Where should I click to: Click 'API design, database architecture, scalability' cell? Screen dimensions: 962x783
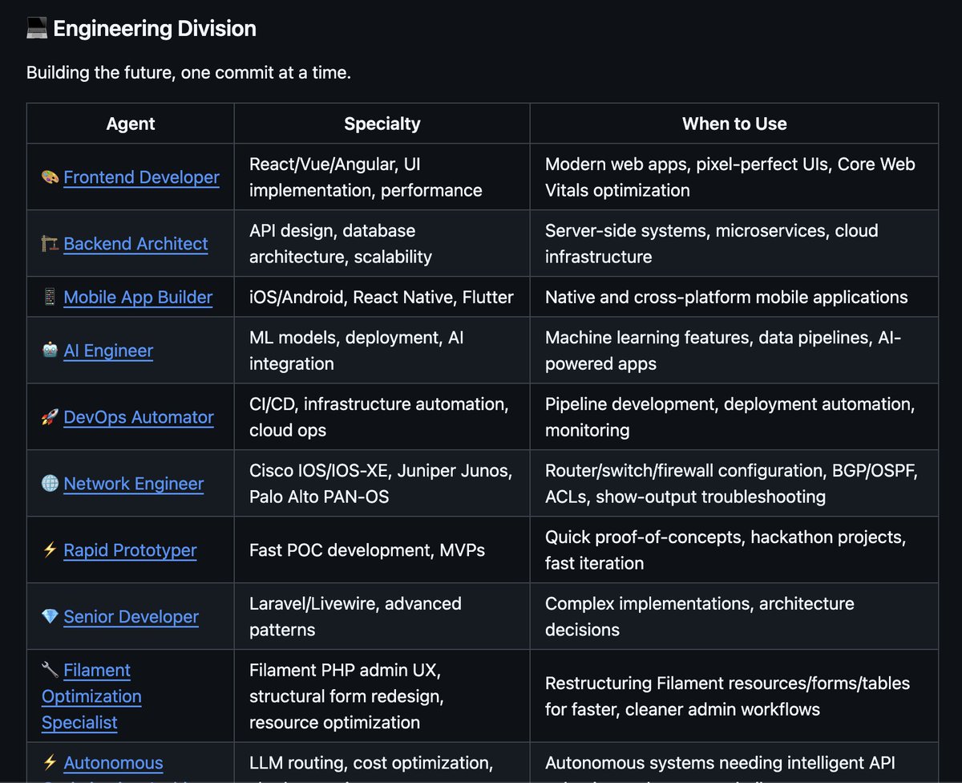pos(382,244)
